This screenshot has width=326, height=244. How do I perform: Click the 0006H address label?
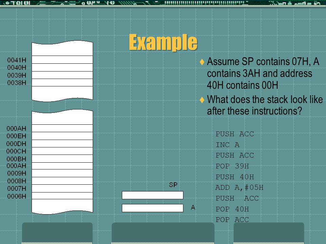coord(17,196)
